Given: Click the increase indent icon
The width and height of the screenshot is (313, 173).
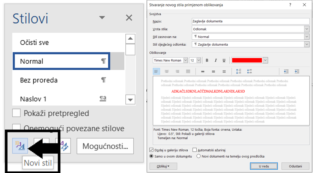Looking at the screenshot, I should [x=296, y=71].
